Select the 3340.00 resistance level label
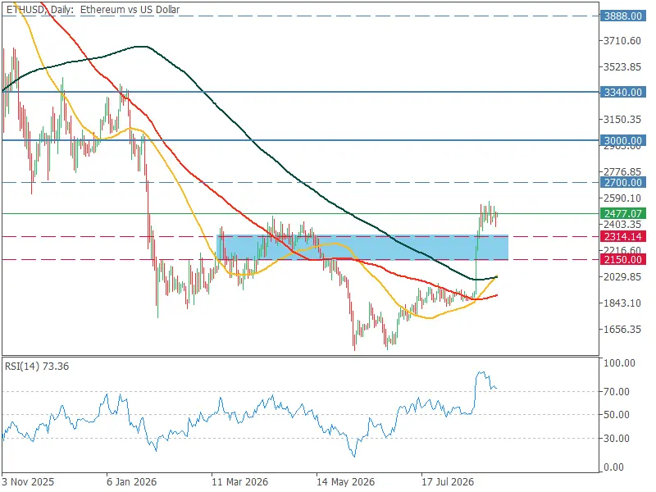Viewport: 656px width, 492px height. (x=622, y=92)
